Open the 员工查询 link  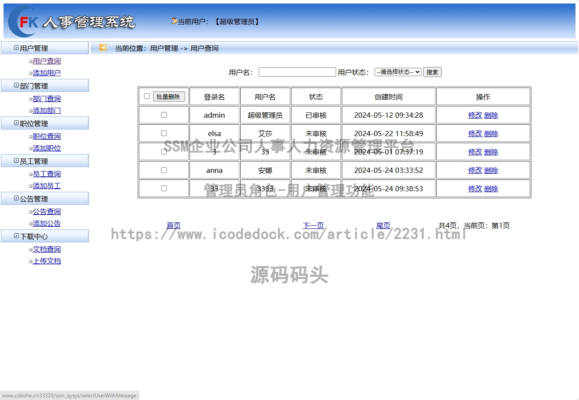coord(47,174)
